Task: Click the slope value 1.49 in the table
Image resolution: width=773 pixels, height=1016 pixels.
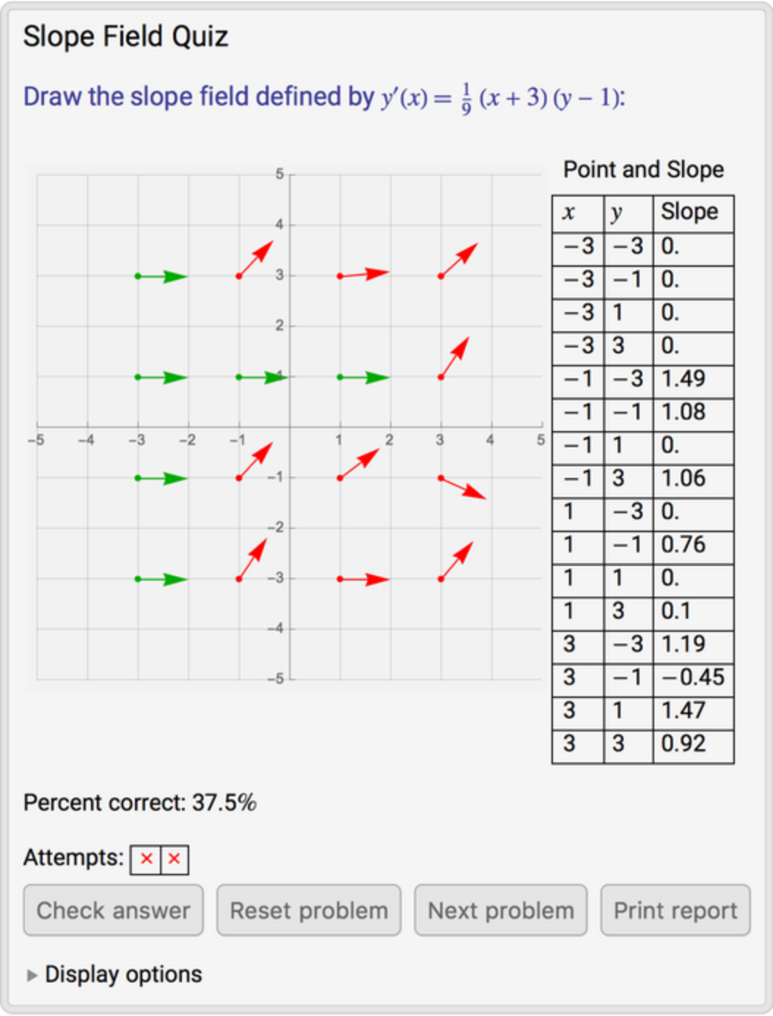Action: point(683,378)
